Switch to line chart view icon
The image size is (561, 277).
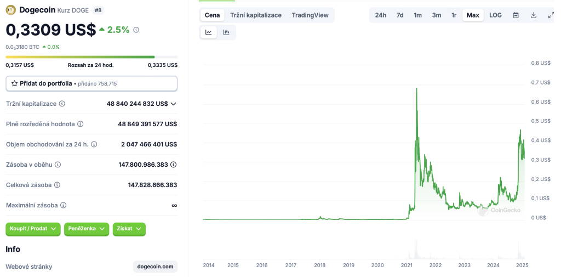point(209,32)
